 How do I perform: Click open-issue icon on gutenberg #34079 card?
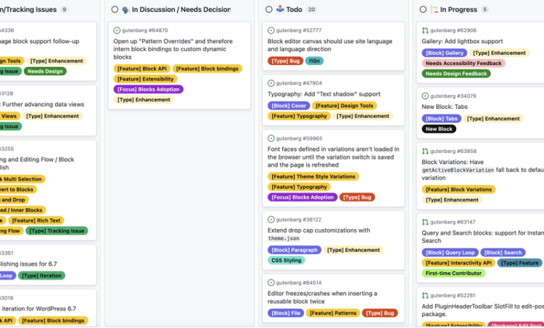point(425,96)
